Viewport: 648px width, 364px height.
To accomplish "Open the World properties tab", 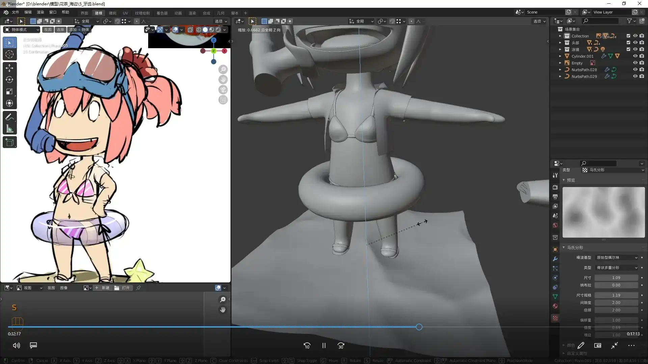I will (x=555, y=225).
